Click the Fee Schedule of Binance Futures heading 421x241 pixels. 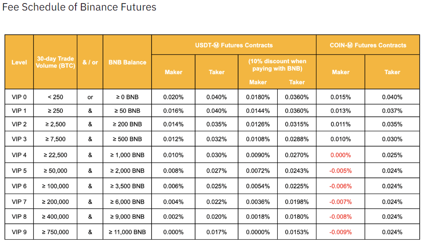click(x=79, y=7)
